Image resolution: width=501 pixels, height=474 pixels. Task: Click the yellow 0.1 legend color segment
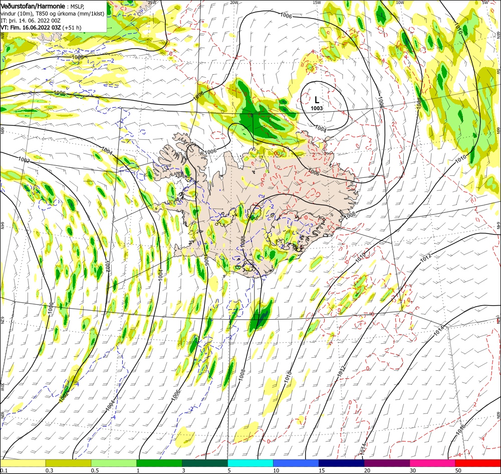tap(23, 463)
